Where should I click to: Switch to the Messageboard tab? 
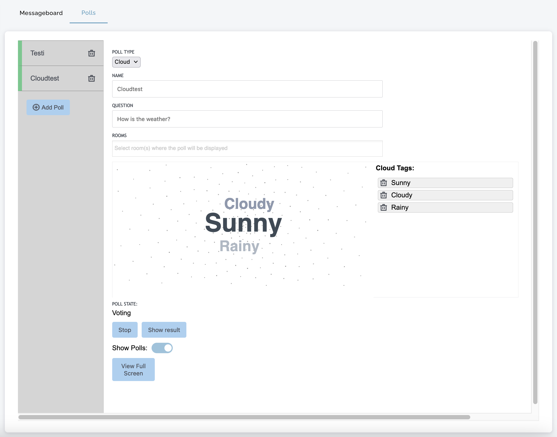(41, 13)
